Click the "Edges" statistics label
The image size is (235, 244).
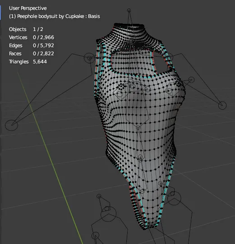pyautogui.click(x=16, y=45)
